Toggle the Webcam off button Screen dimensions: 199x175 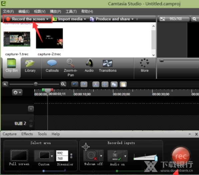(x=91, y=156)
